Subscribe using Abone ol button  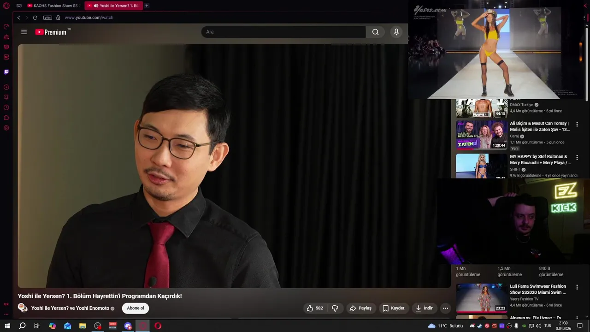coord(136,308)
